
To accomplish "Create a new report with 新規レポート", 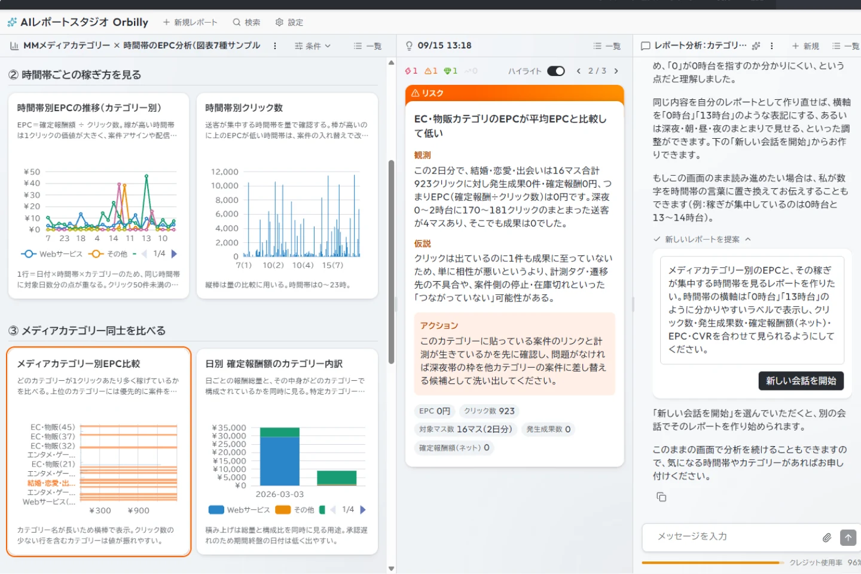I will [190, 22].
